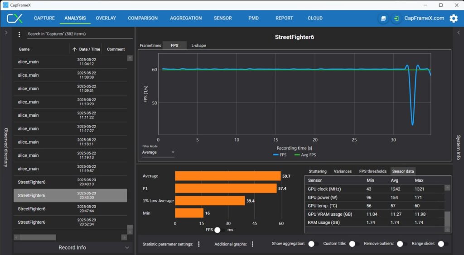The width and height of the screenshot is (464, 255).
Task: Open the Variances tab
Action: click(343, 171)
